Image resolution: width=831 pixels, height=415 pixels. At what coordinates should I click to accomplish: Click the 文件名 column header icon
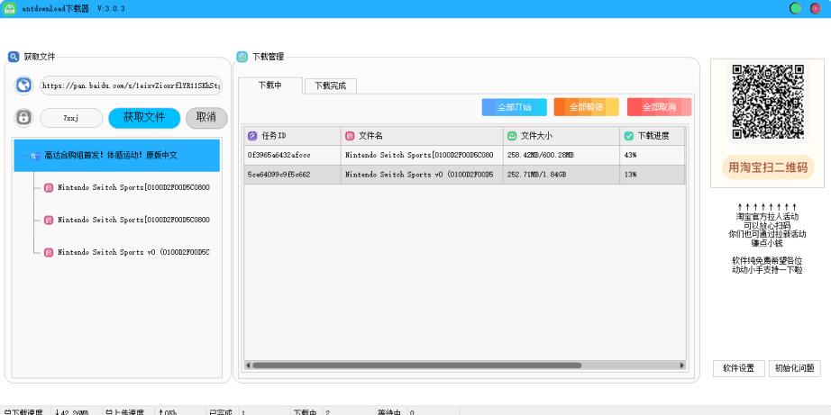tap(350, 136)
